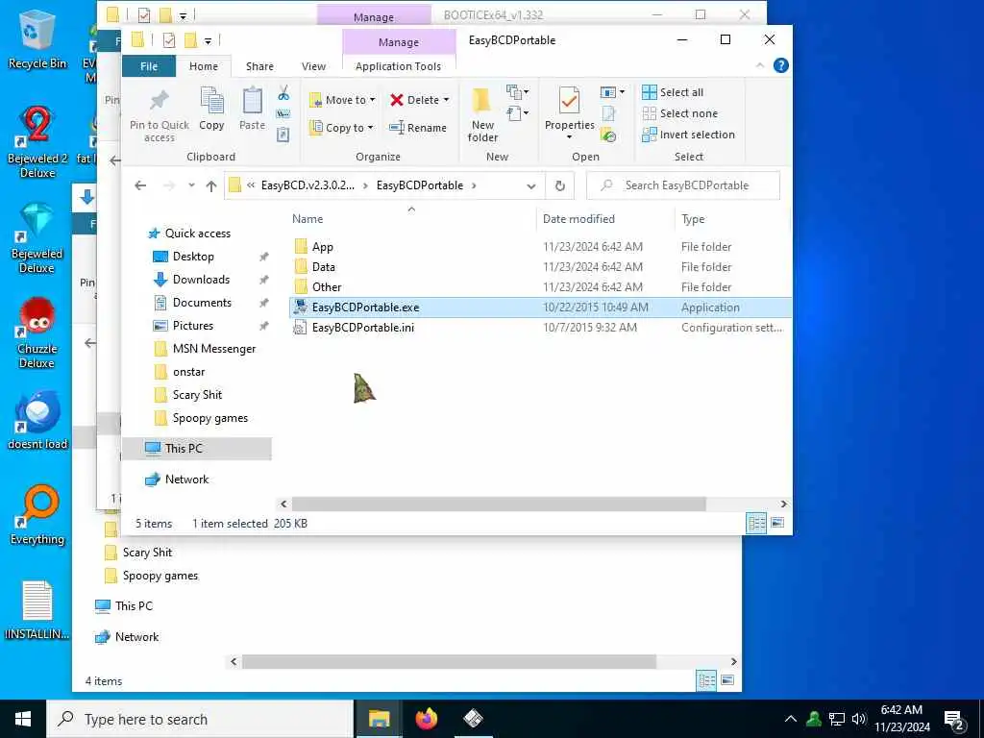Open Customize Quick Access Toolbar dropdown
The width and height of the screenshot is (984, 738).
(208, 41)
